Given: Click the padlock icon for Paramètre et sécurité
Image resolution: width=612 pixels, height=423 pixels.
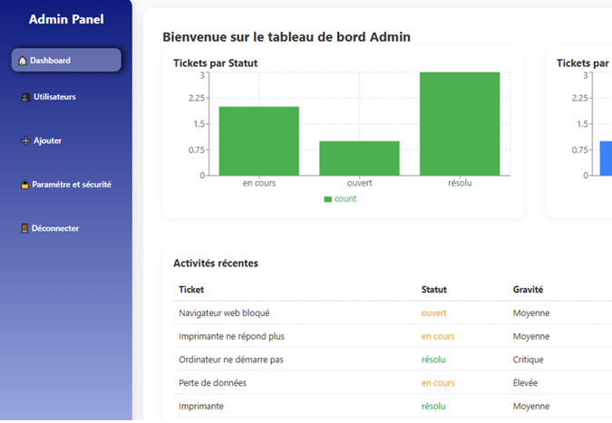Looking at the screenshot, I should [x=24, y=185].
